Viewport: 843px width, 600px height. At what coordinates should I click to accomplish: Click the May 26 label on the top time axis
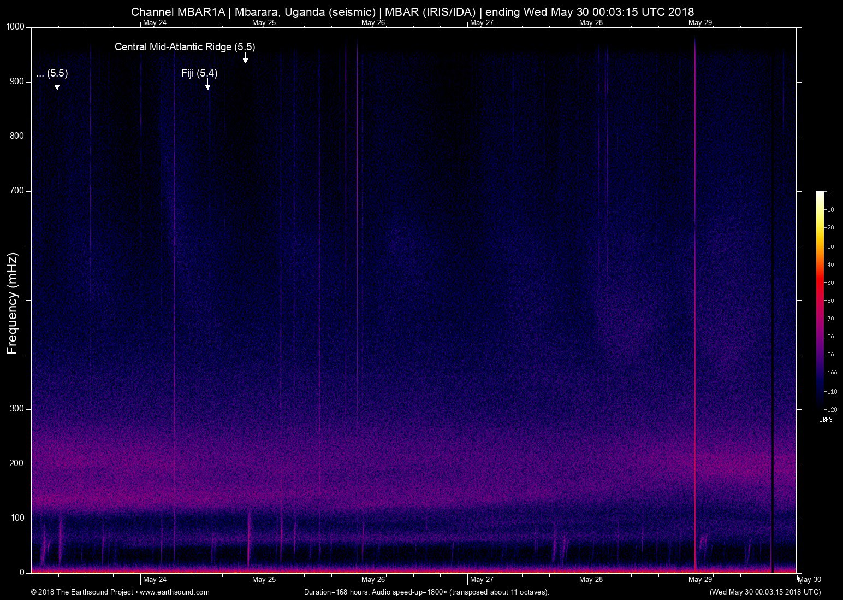373,23
